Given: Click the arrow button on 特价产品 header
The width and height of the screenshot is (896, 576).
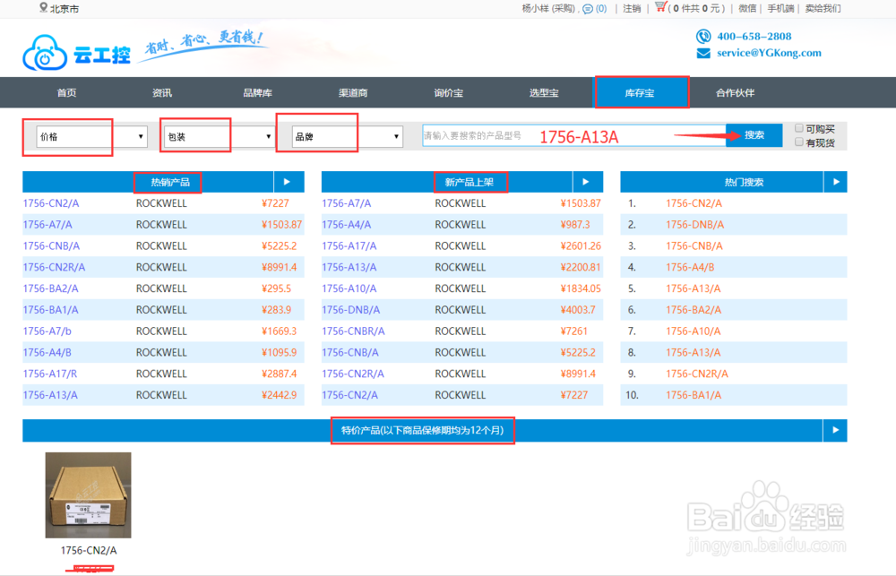Looking at the screenshot, I should pos(835,430).
